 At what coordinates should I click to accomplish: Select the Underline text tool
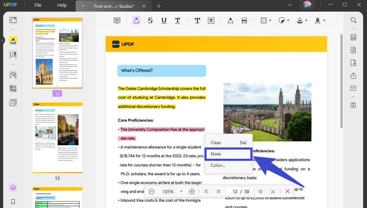coord(164,20)
